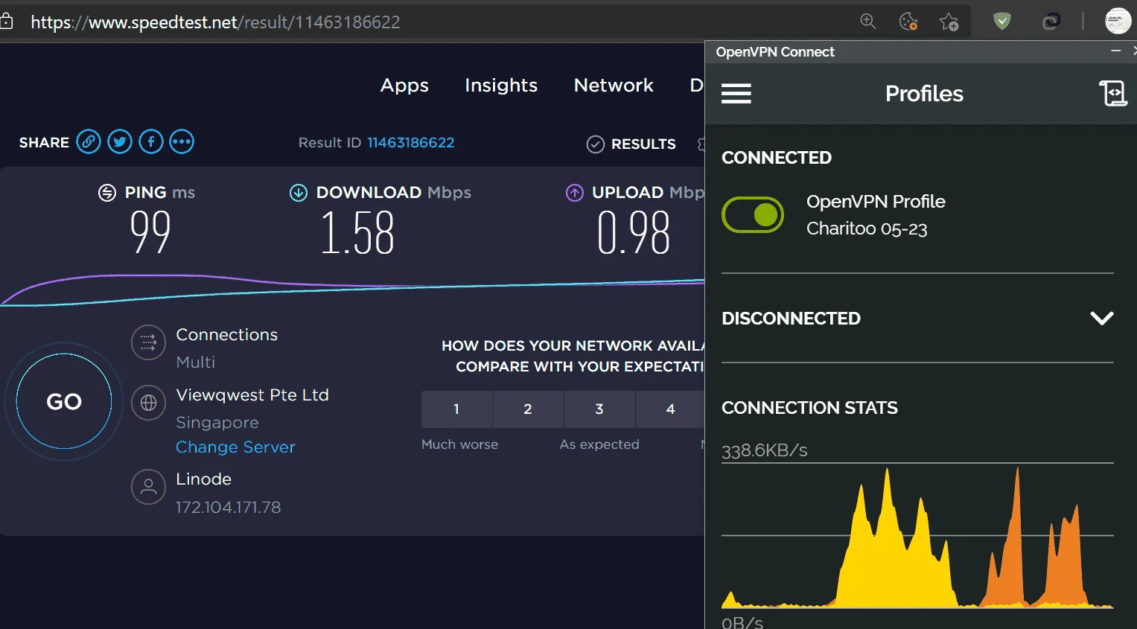
Task: Click the 'Connections' label
Action: pos(226,335)
